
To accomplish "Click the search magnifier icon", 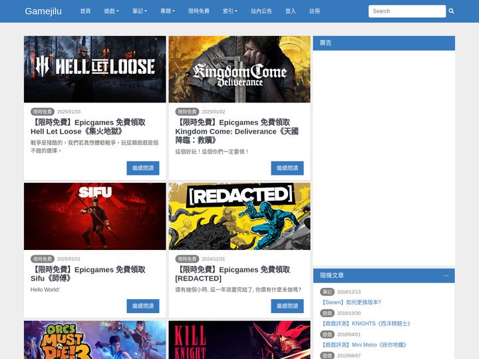I will coord(451,11).
